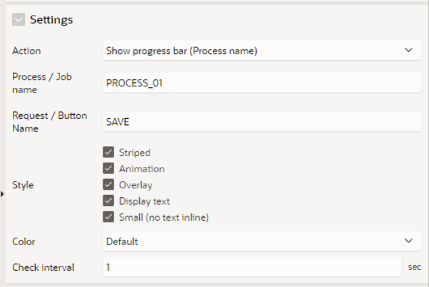Screen dimensions: 429x287
Task: Uncheck the Striped style checkbox
Action: [109, 152]
